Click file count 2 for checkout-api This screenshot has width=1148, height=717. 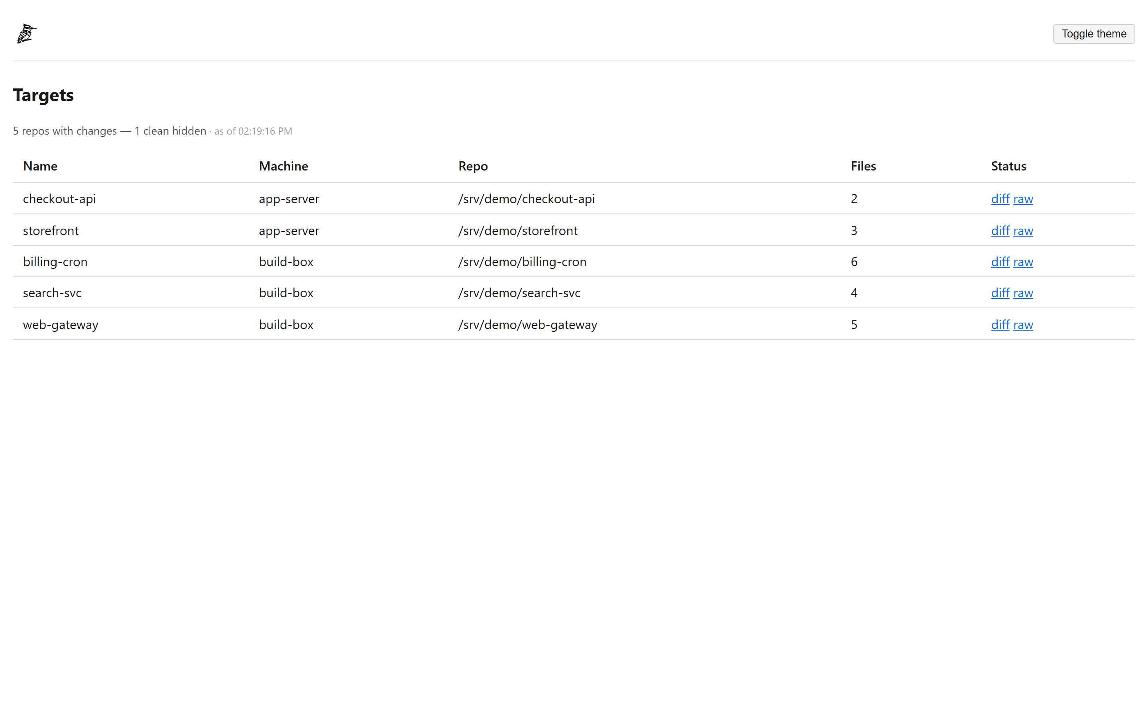point(854,199)
